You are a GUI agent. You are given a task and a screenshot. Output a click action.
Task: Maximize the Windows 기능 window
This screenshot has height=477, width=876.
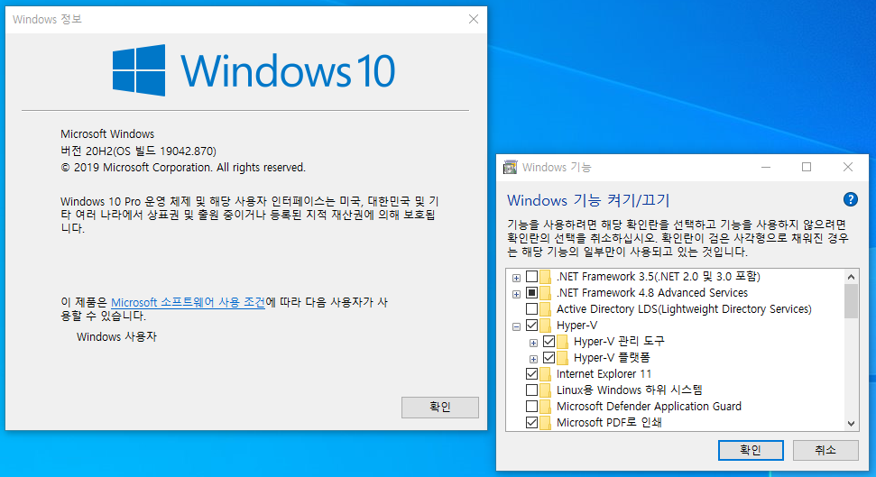807,167
